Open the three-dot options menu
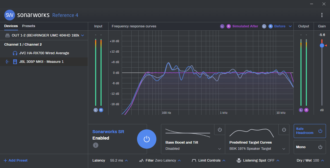The image size is (330, 168). [x=322, y=15]
